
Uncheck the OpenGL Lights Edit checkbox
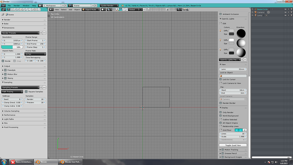pyautogui.click(x=221, y=23)
